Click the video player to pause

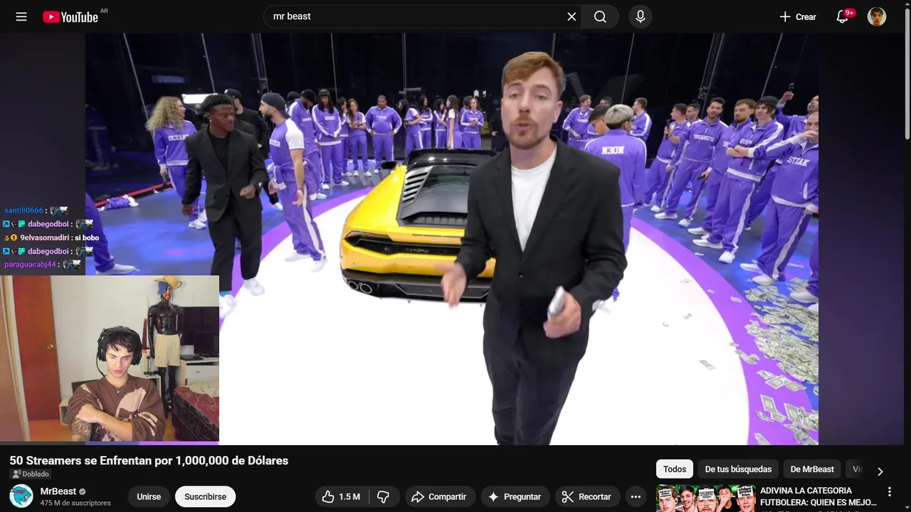click(452, 239)
